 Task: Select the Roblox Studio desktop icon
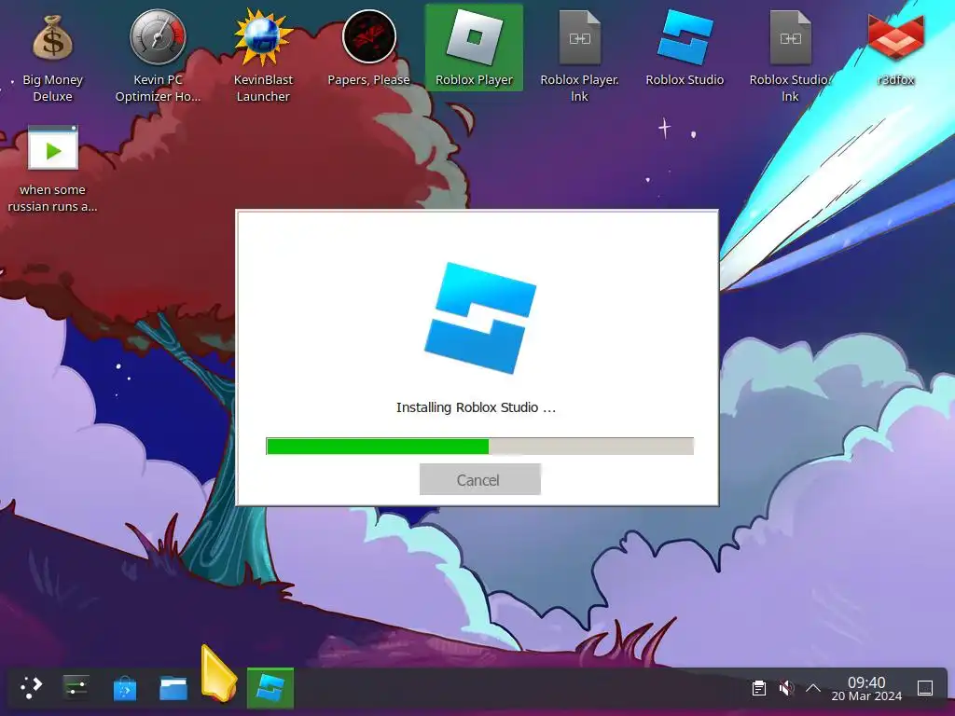(x=685, y=48)
